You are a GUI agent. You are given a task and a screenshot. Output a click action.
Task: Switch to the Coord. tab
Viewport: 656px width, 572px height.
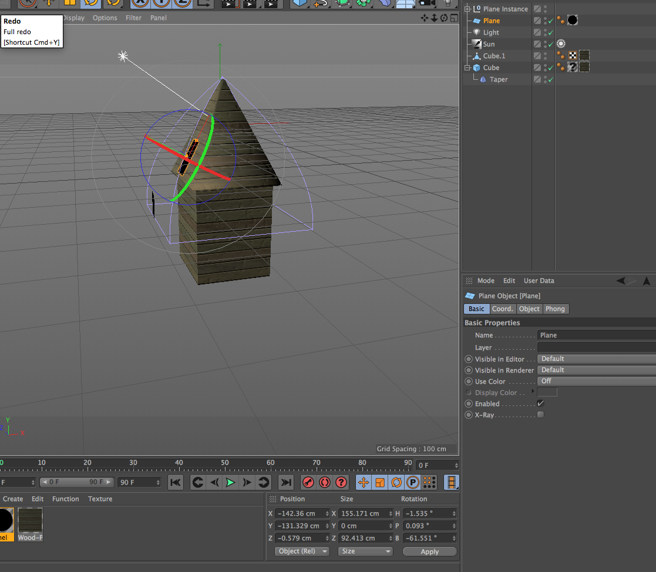[x=502, y=309]
